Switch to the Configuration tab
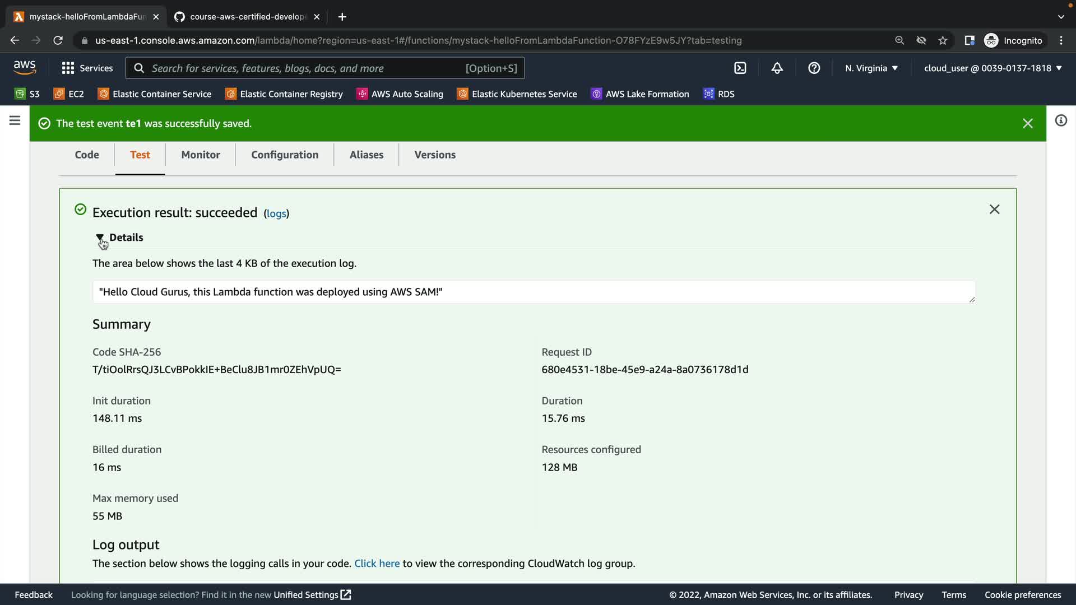The width and height of the screenshot is (1076, 605). click(285, 155)
